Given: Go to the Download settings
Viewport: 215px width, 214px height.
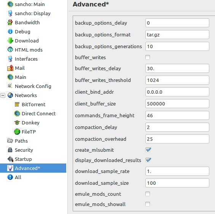Looking at the screenshot, I should click(27, 41).
